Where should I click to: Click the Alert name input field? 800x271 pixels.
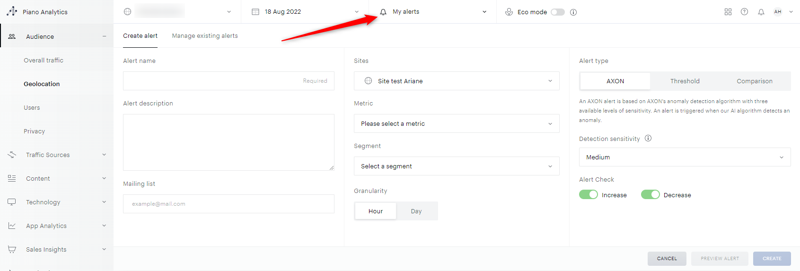229,81
